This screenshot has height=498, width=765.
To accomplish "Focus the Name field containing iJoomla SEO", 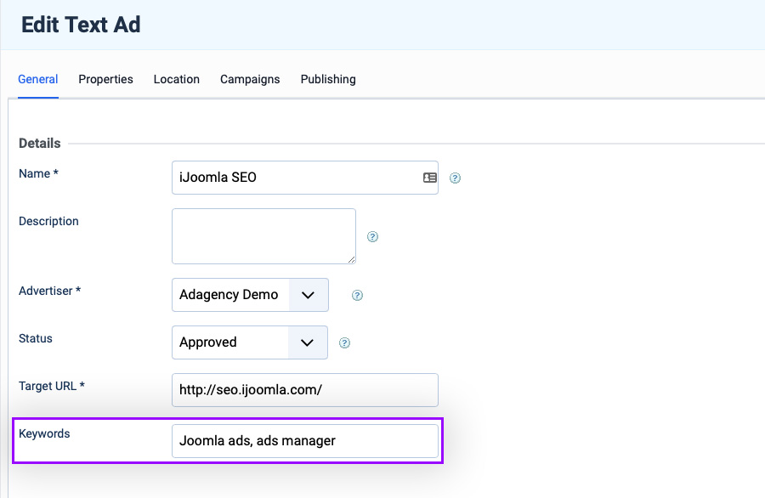I will point(305,178).
